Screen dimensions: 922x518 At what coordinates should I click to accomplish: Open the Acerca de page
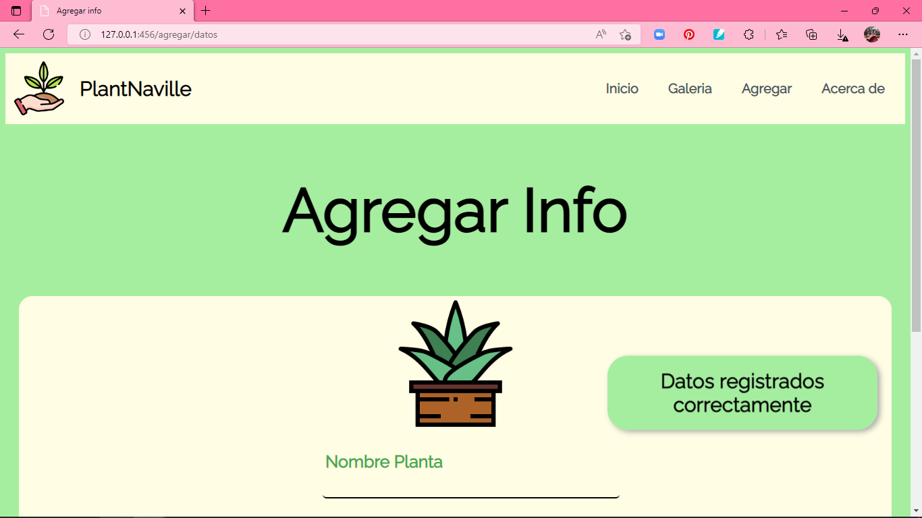click(x=852, y=88)
